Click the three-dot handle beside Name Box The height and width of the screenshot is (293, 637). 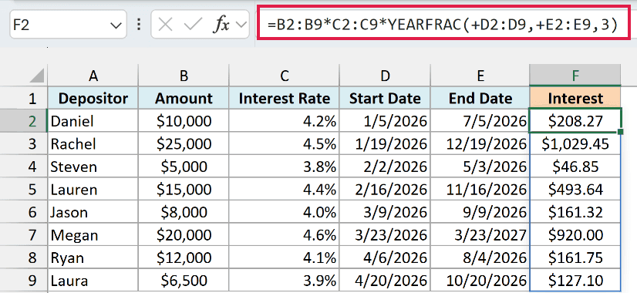139,25
